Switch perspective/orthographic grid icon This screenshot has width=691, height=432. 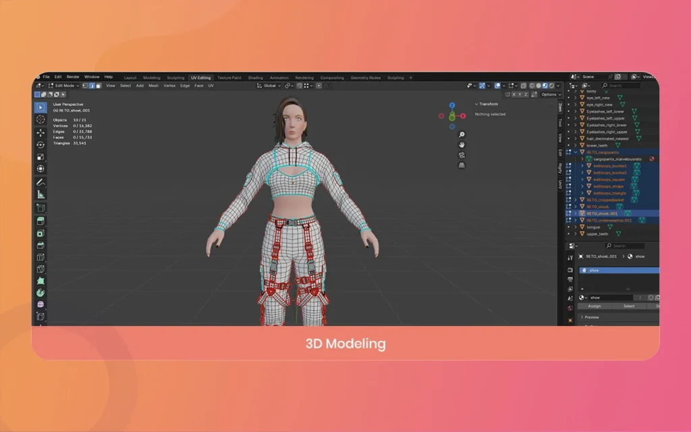(x=462, y=165)
